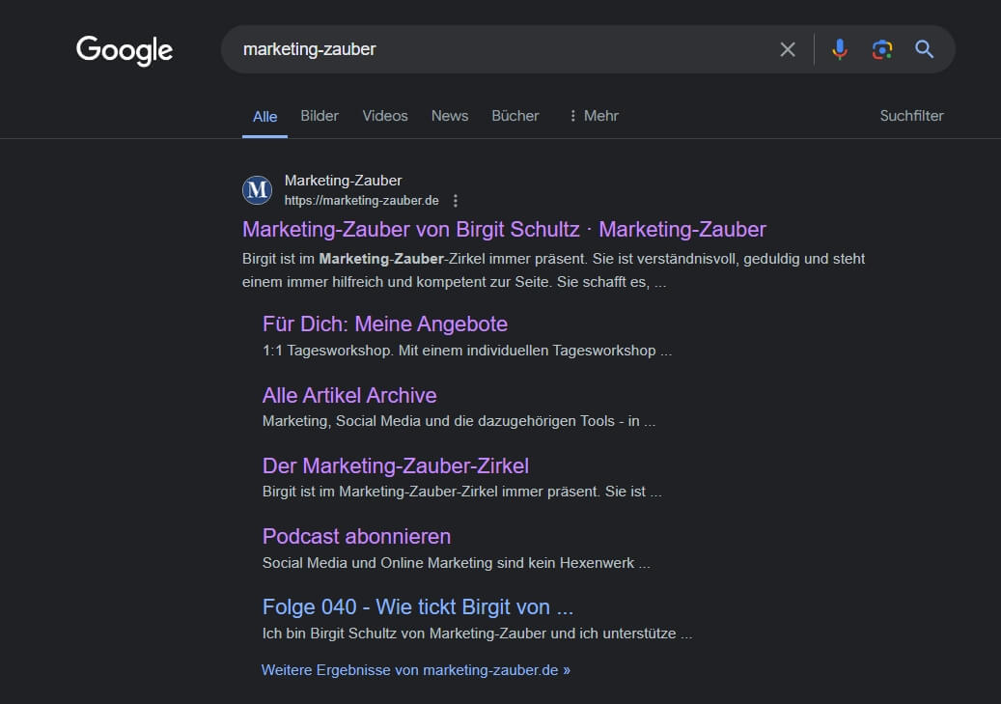The width and height of the screenshot is (1001, 704).
Task: Open the Bücher tab
Action: [x=515, y=116]
